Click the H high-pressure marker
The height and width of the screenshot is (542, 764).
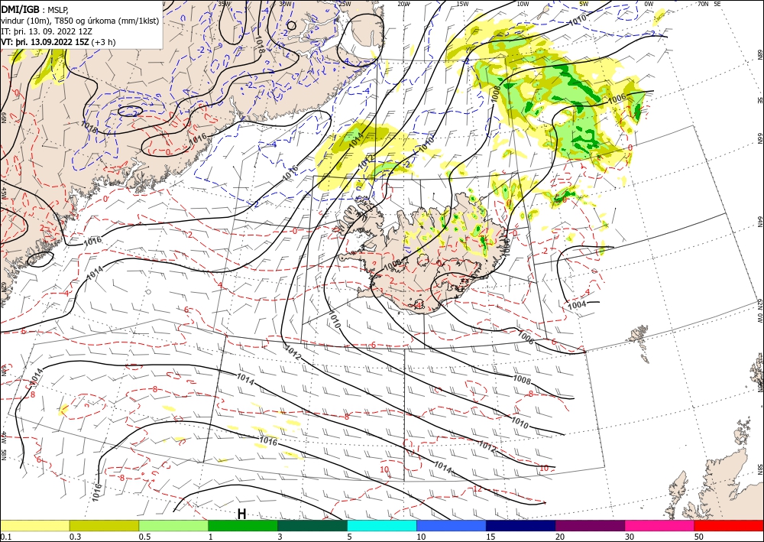click(241, 514)
